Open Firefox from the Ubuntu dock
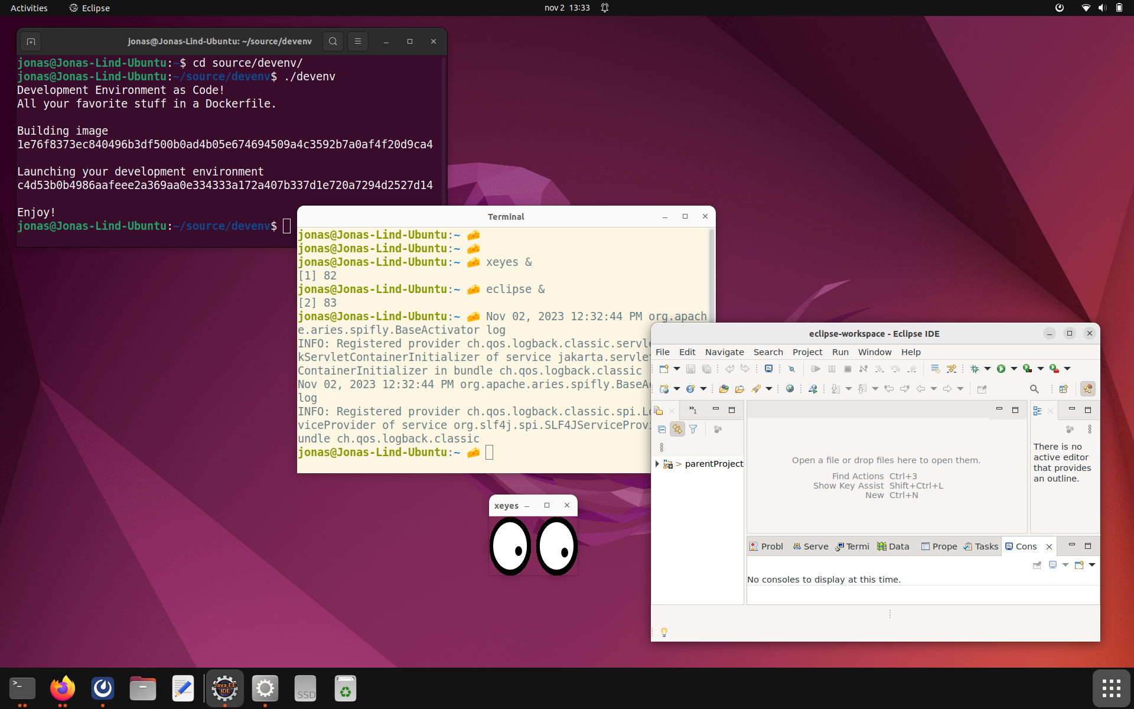Image resolution: width=1134 pixels, height=709 pixels. (63, 688)
